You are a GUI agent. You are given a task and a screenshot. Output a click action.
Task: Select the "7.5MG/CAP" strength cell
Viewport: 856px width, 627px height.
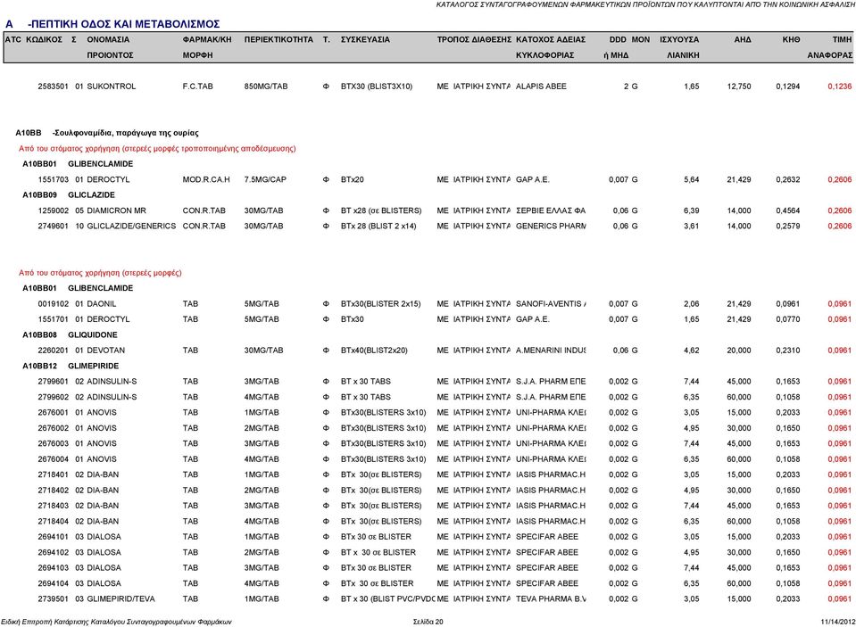(x=265, y=179)
